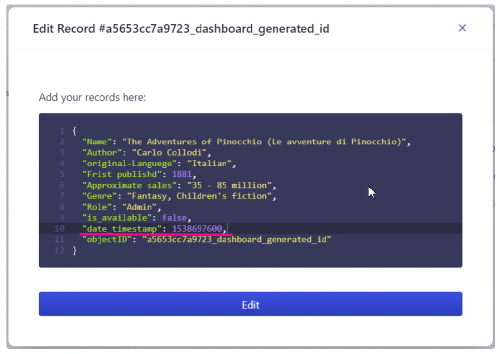Click the objectID string value
Screen dimensions: 502x354
coord(237,239)
